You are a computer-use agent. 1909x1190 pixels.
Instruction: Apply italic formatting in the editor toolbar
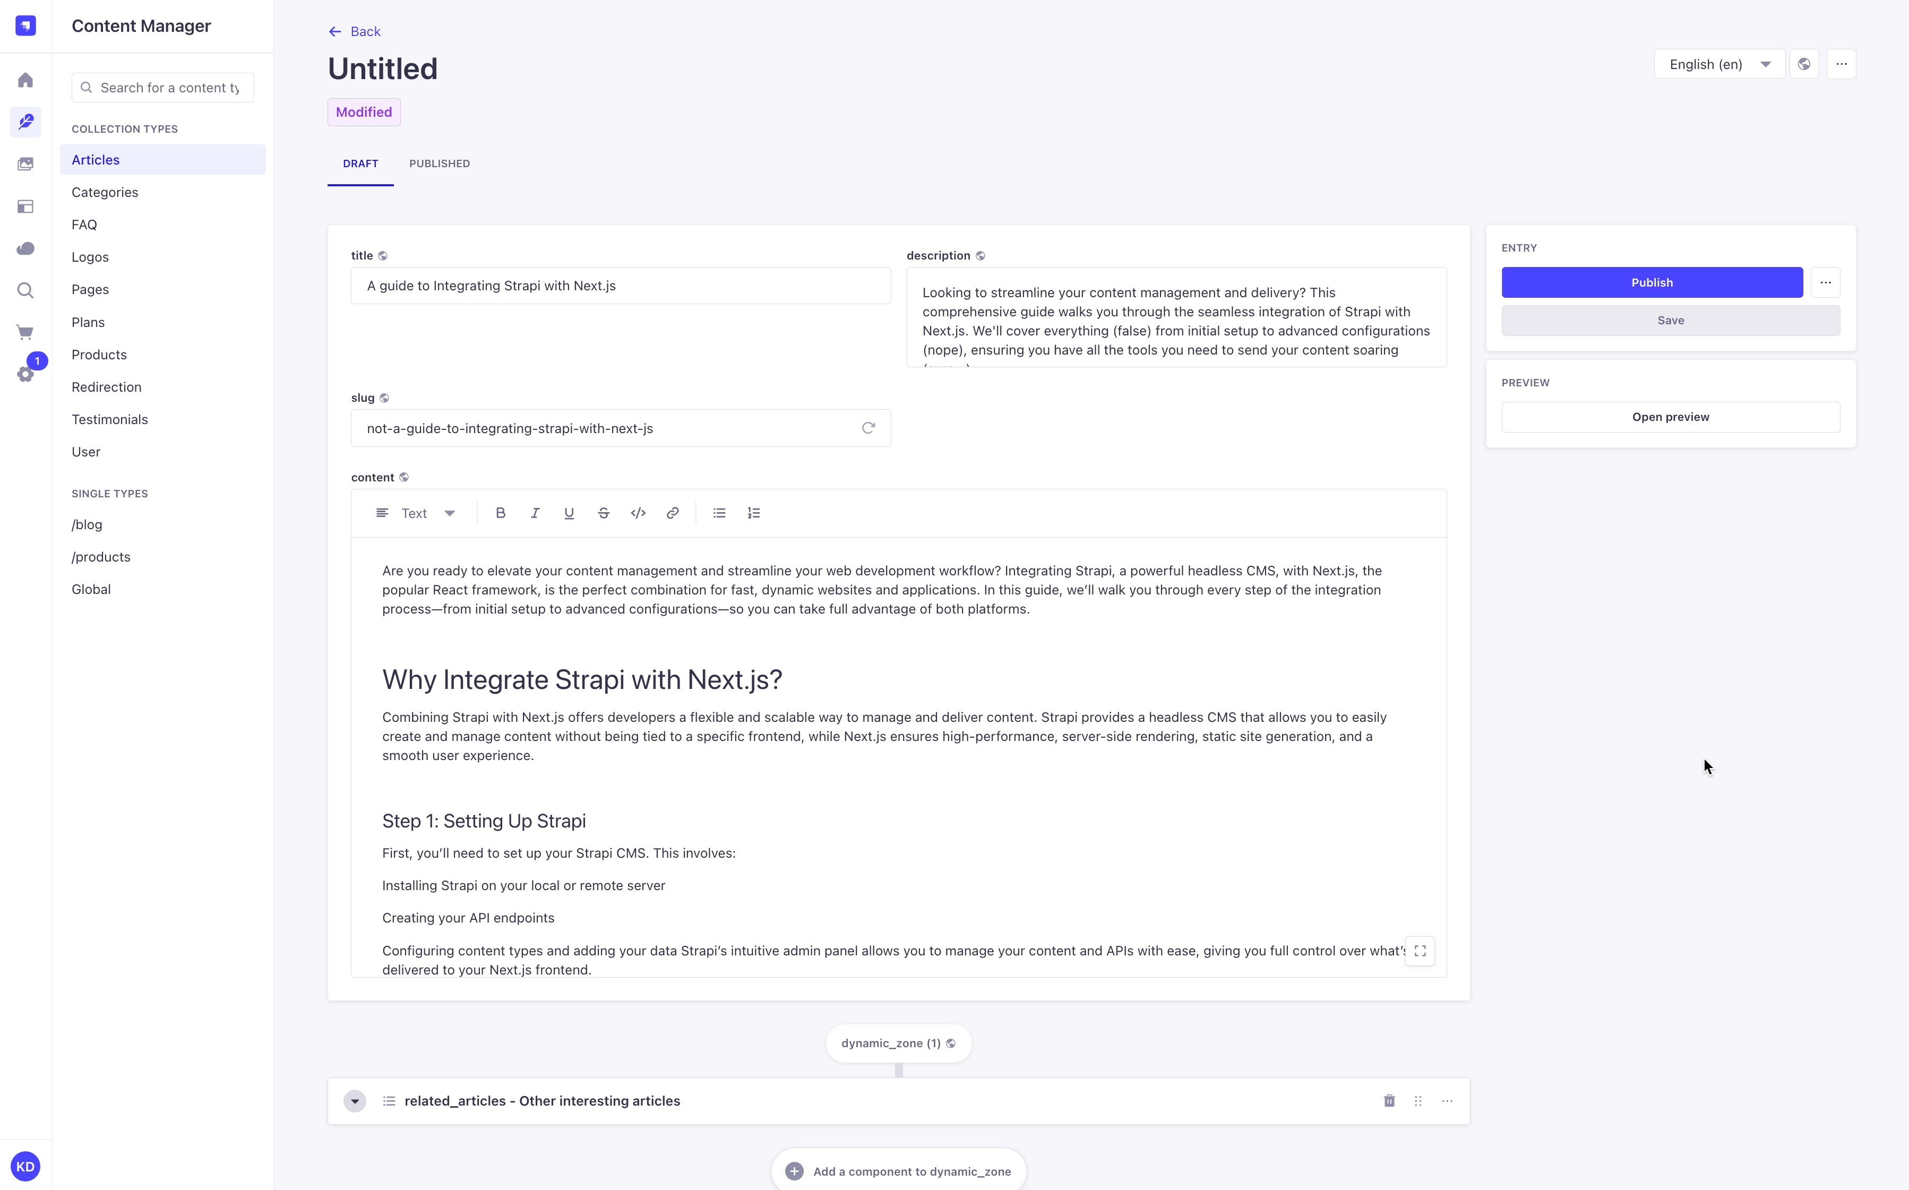coord(535,512)
